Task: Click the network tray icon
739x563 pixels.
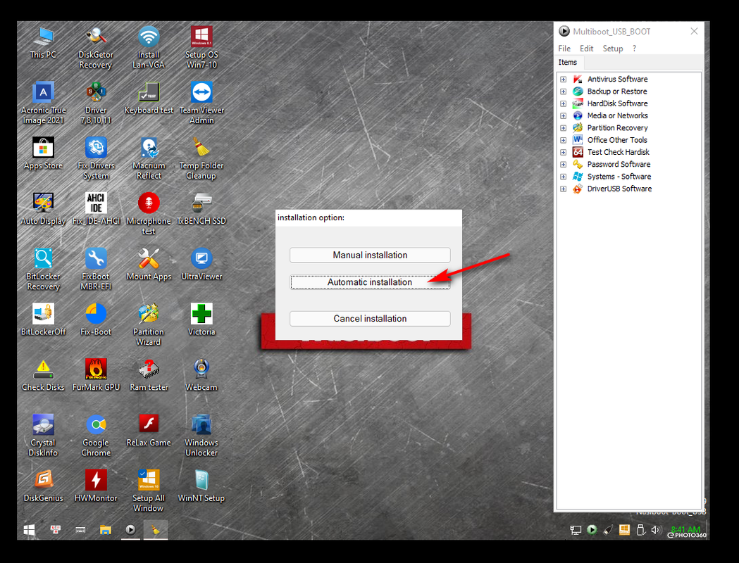Action: pos(576,530)
